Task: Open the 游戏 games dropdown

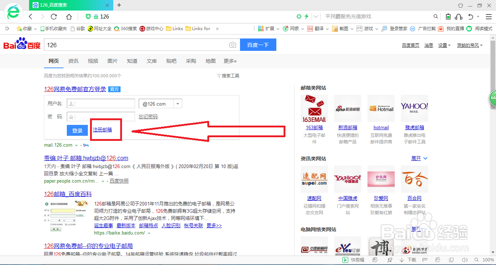Action: [367, 29]
